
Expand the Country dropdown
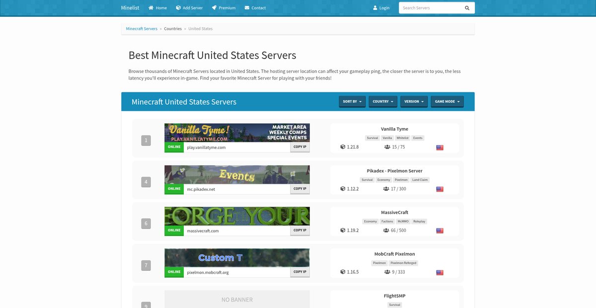click(383, 101)
